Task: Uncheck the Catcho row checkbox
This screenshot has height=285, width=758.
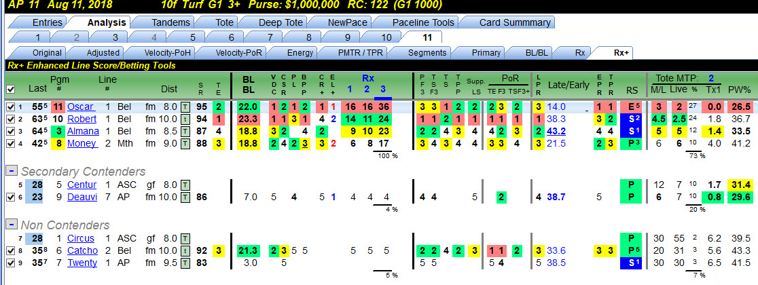Action: coord(11,250)
